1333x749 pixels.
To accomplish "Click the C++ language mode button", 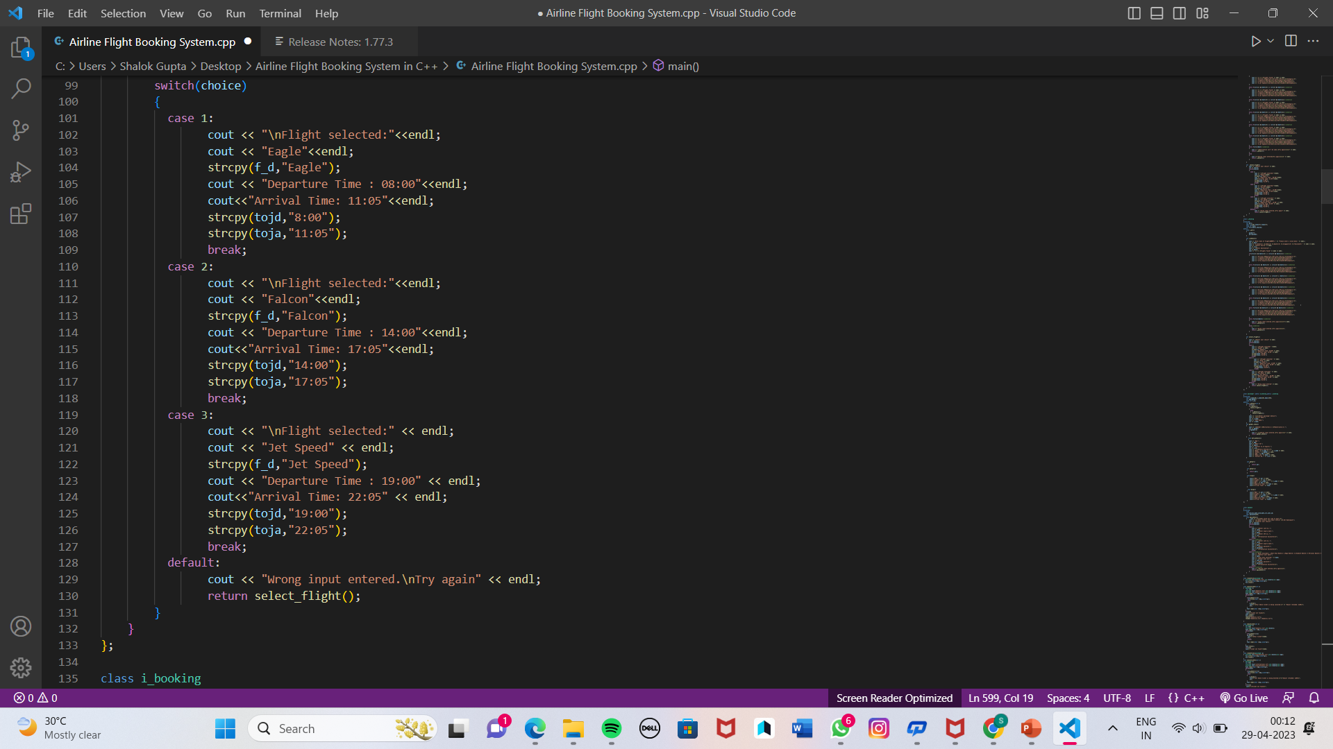I will (x=1193, y=698).
